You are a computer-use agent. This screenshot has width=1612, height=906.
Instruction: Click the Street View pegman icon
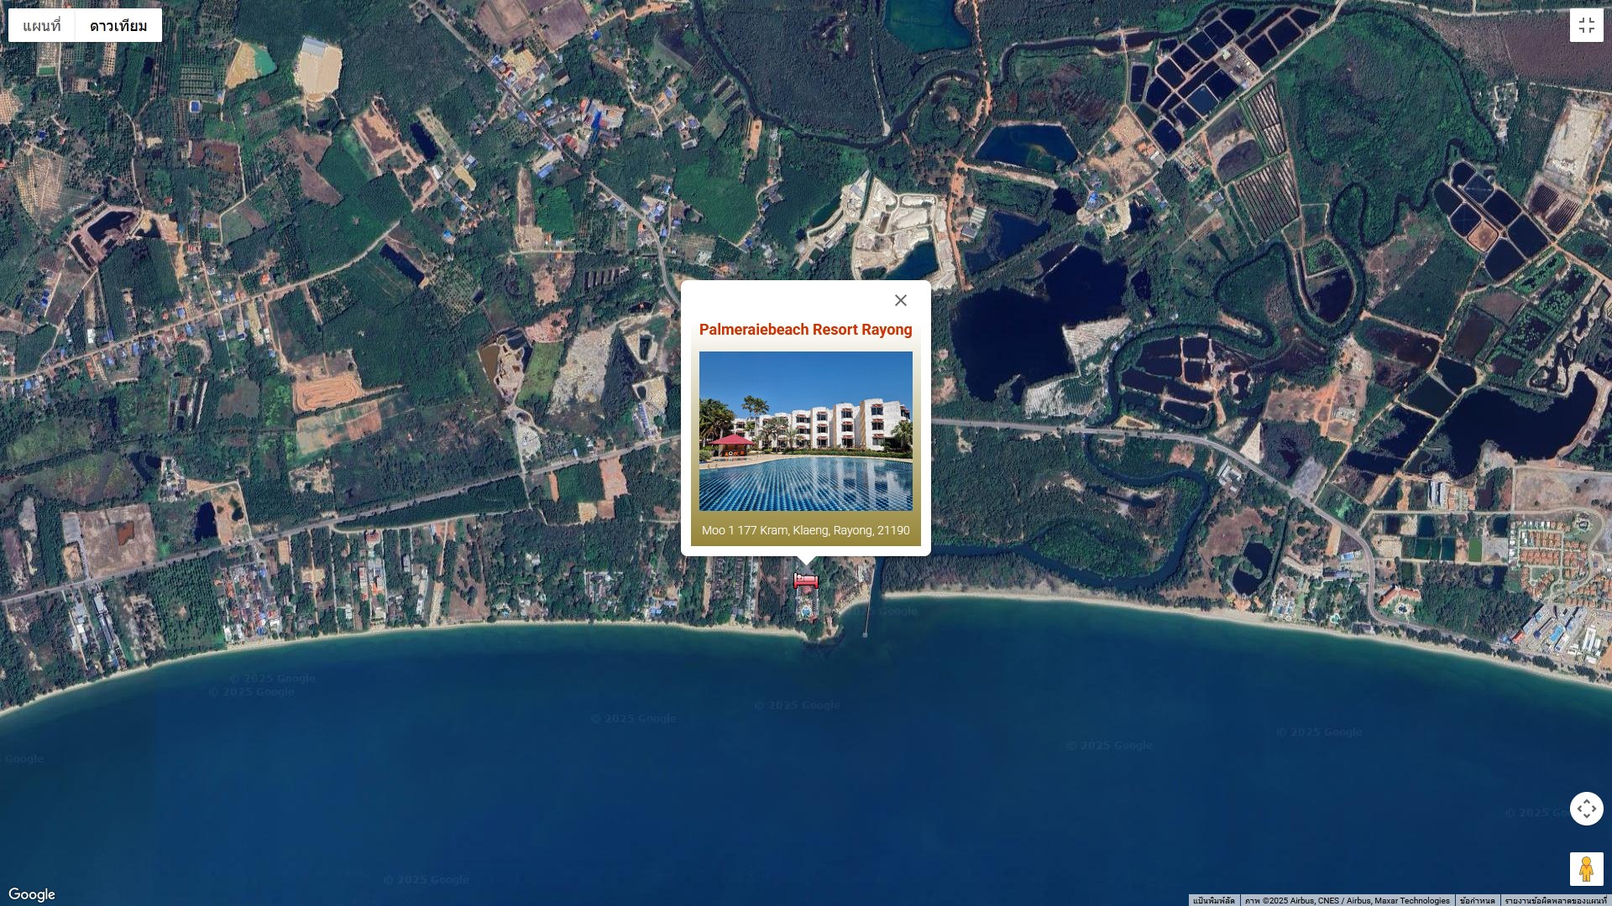(x=1586, y=869)
